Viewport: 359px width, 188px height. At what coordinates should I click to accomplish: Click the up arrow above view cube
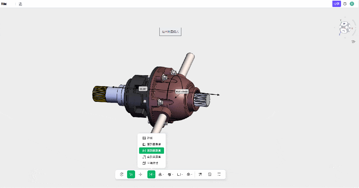(345, 17)
